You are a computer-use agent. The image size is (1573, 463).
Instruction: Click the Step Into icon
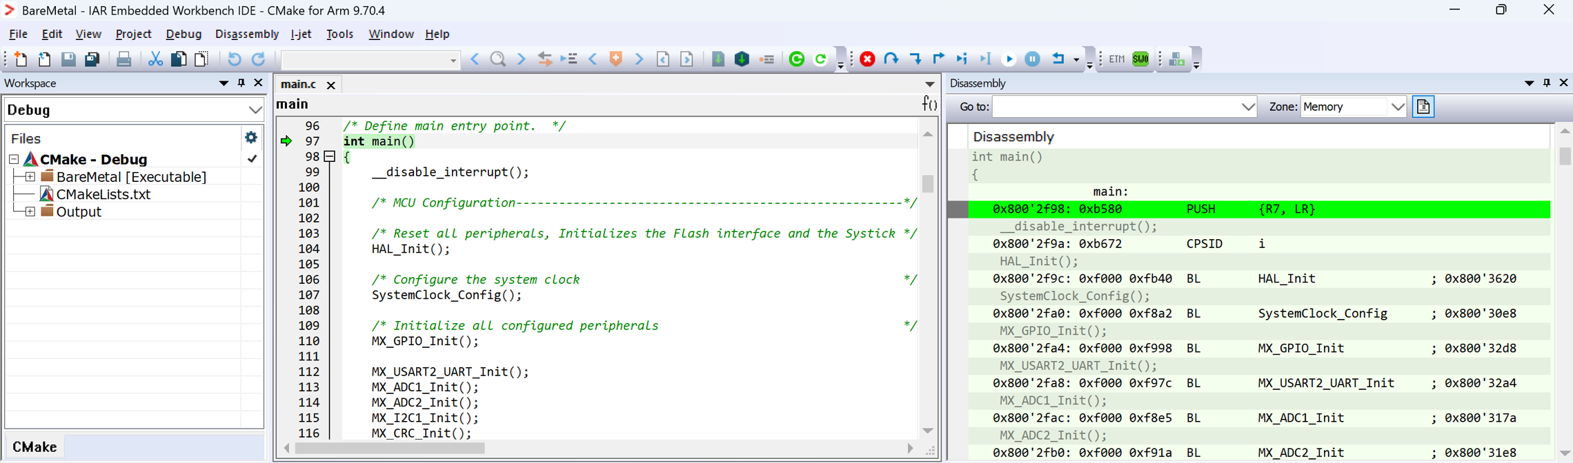916,59
